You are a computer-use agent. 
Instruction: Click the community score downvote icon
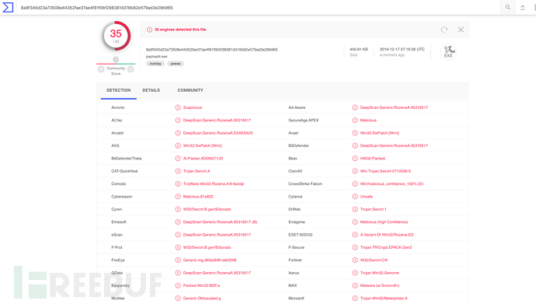[101, 69]
